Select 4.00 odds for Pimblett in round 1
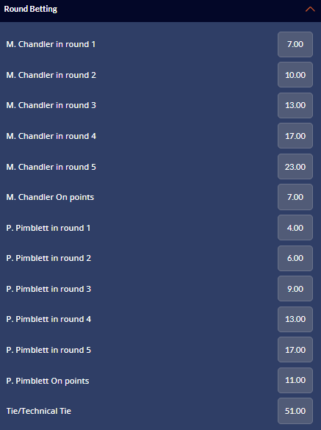Viewport: 321px width, 430px height. (x=295, y=228)
